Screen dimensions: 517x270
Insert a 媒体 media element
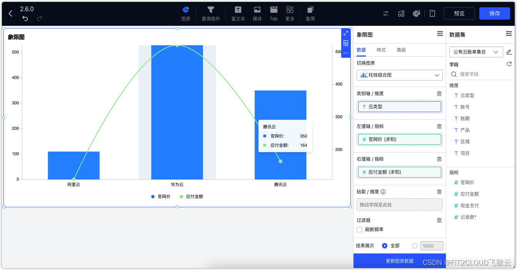tap(257, 13)
